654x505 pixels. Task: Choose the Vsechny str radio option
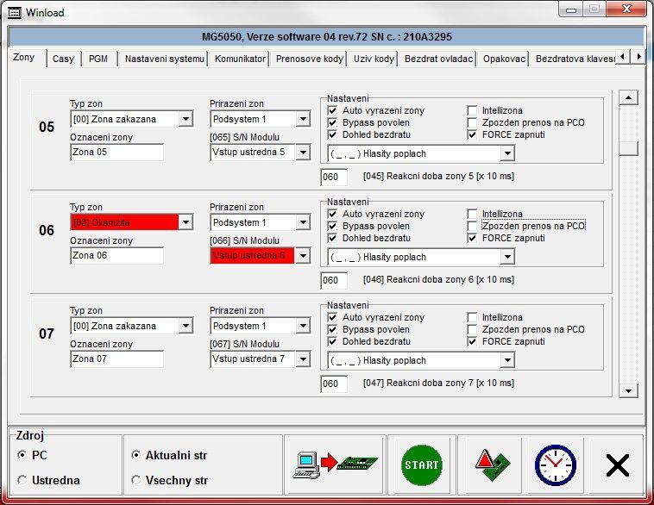[x=135, y=480]
